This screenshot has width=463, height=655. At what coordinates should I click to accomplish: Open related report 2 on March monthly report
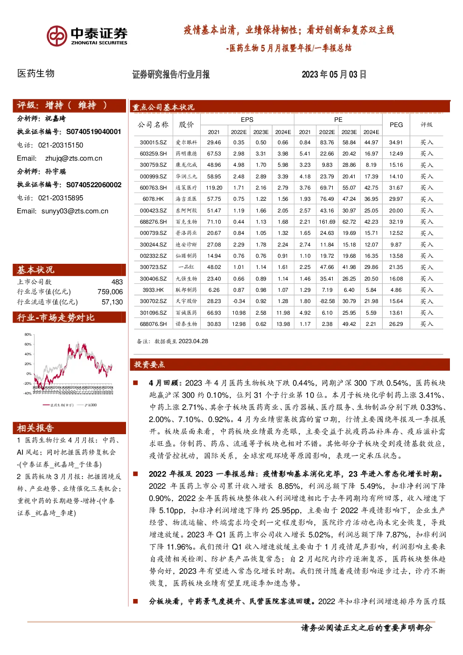pyautogui.click(x=69, y=494)
